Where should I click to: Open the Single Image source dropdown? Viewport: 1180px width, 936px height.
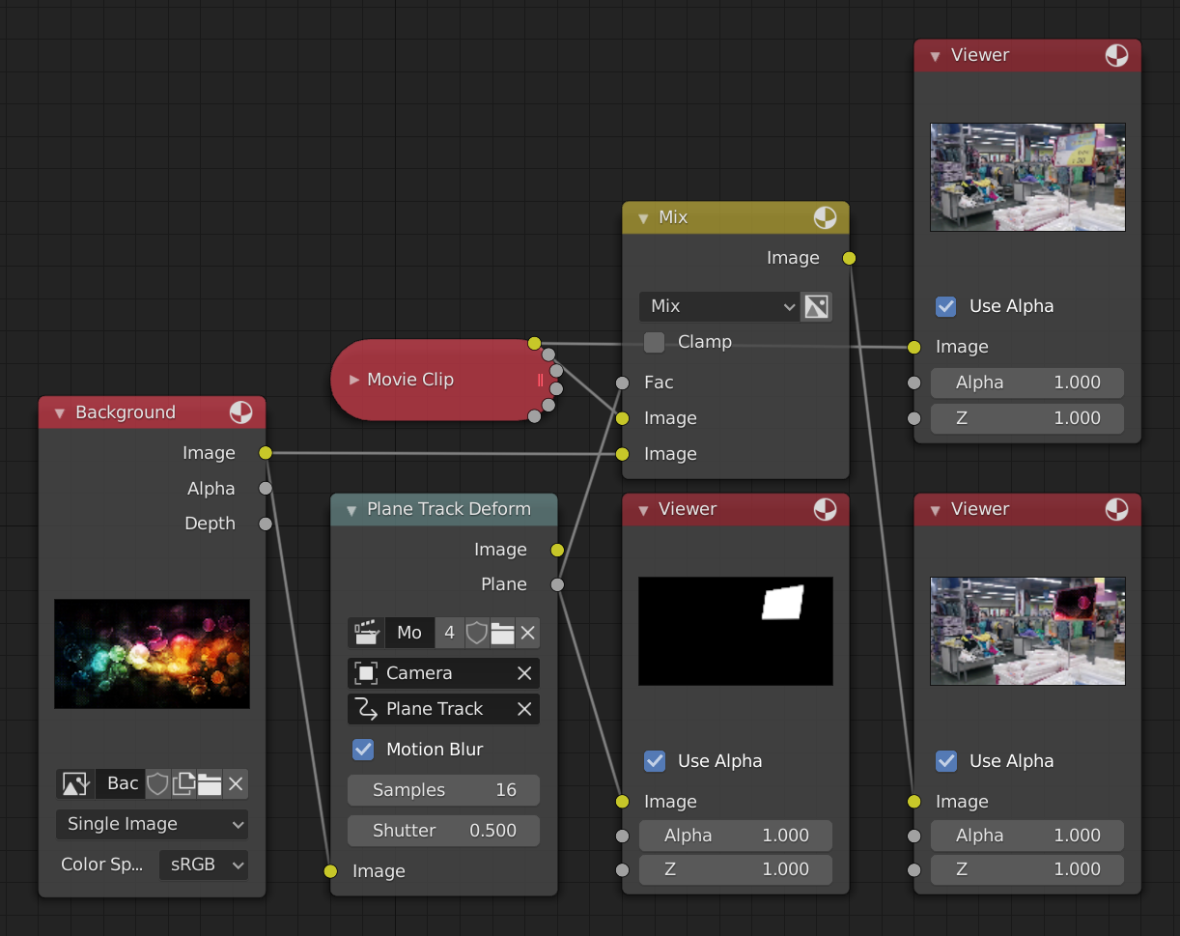[152, 824]
